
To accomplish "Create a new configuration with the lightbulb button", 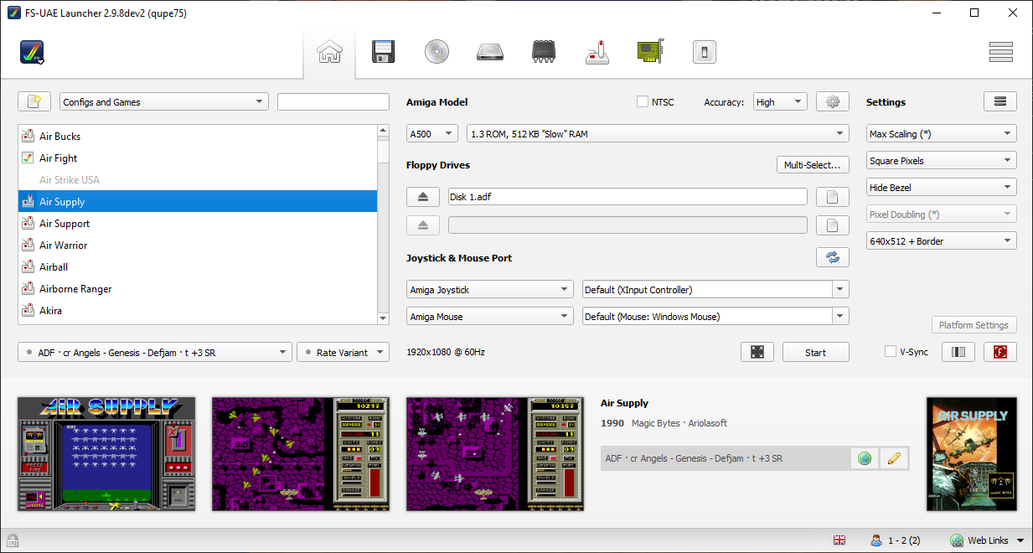I will pyautogui.click(x=34, y=102).
